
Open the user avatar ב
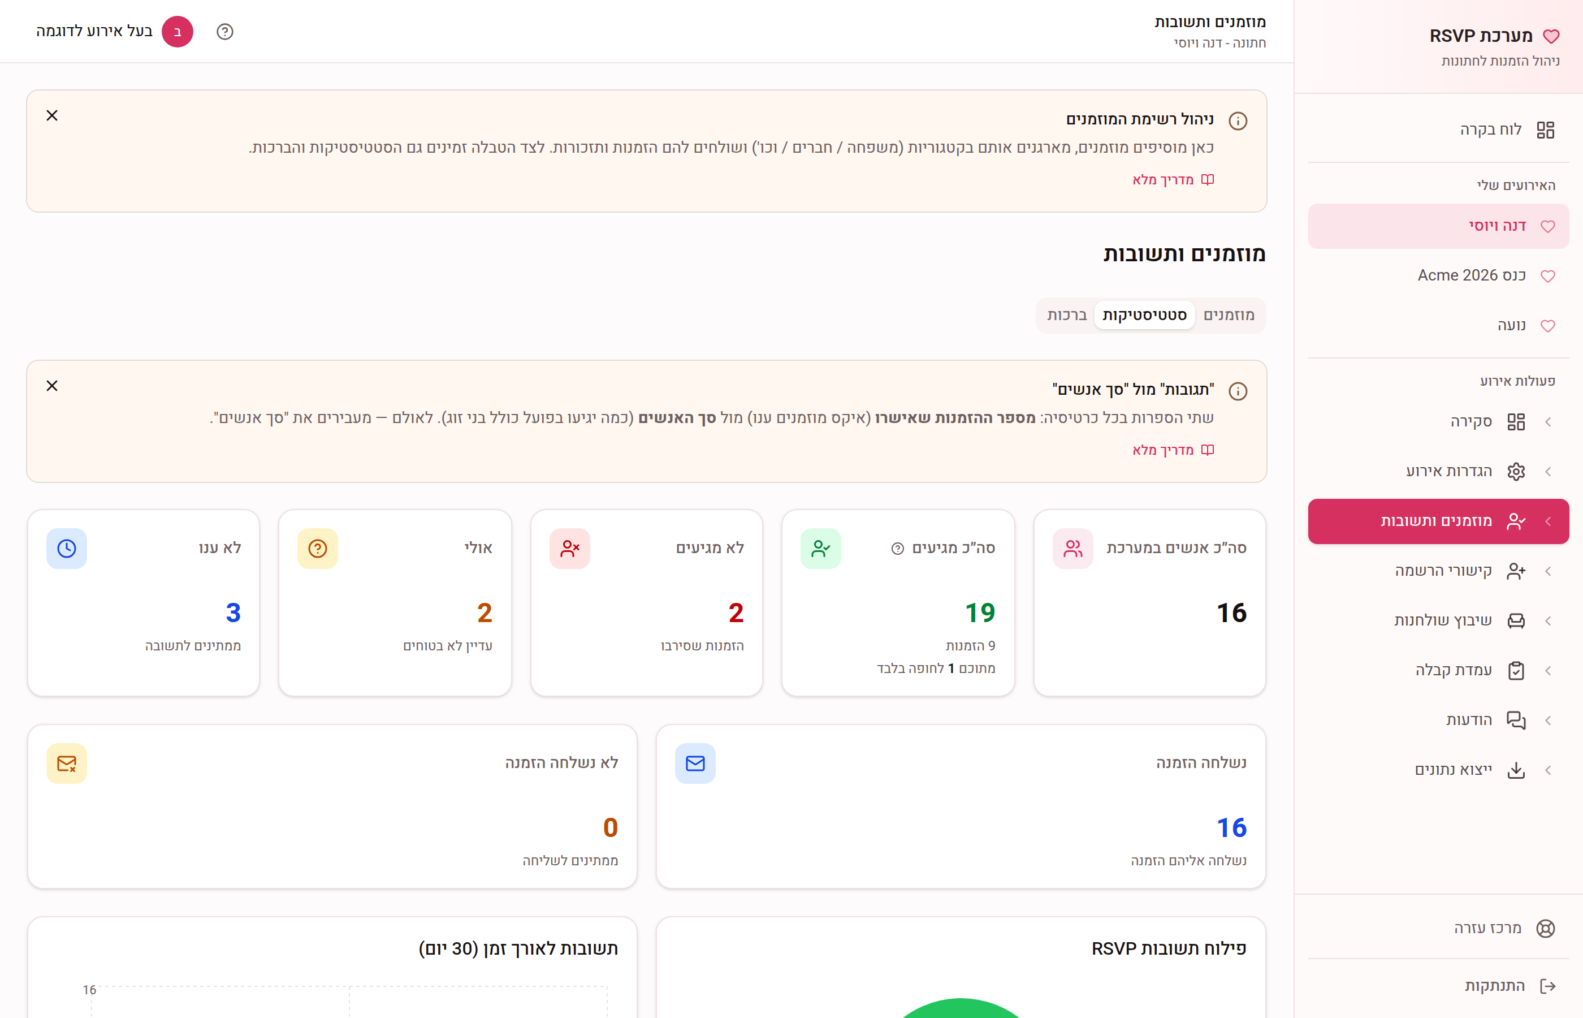(177, 32)
